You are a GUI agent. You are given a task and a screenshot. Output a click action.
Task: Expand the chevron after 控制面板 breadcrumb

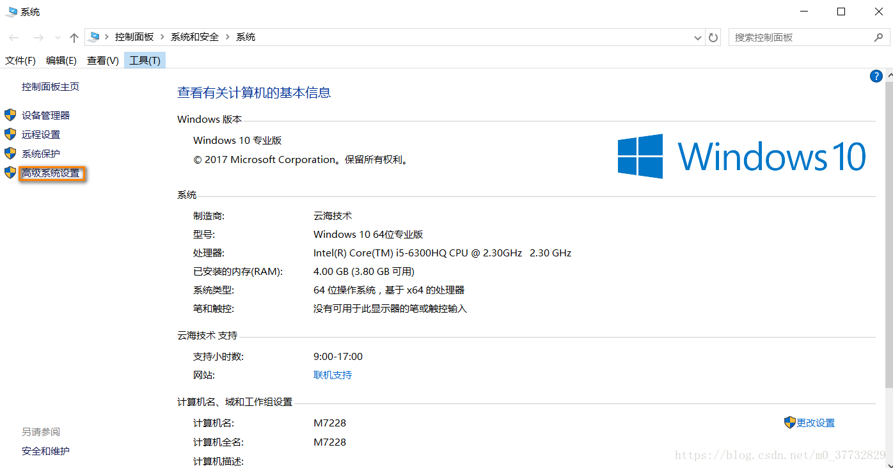coord(162,37)
